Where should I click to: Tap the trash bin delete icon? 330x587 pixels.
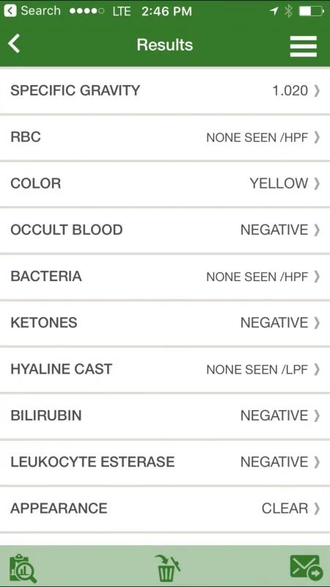click(167, 568)
